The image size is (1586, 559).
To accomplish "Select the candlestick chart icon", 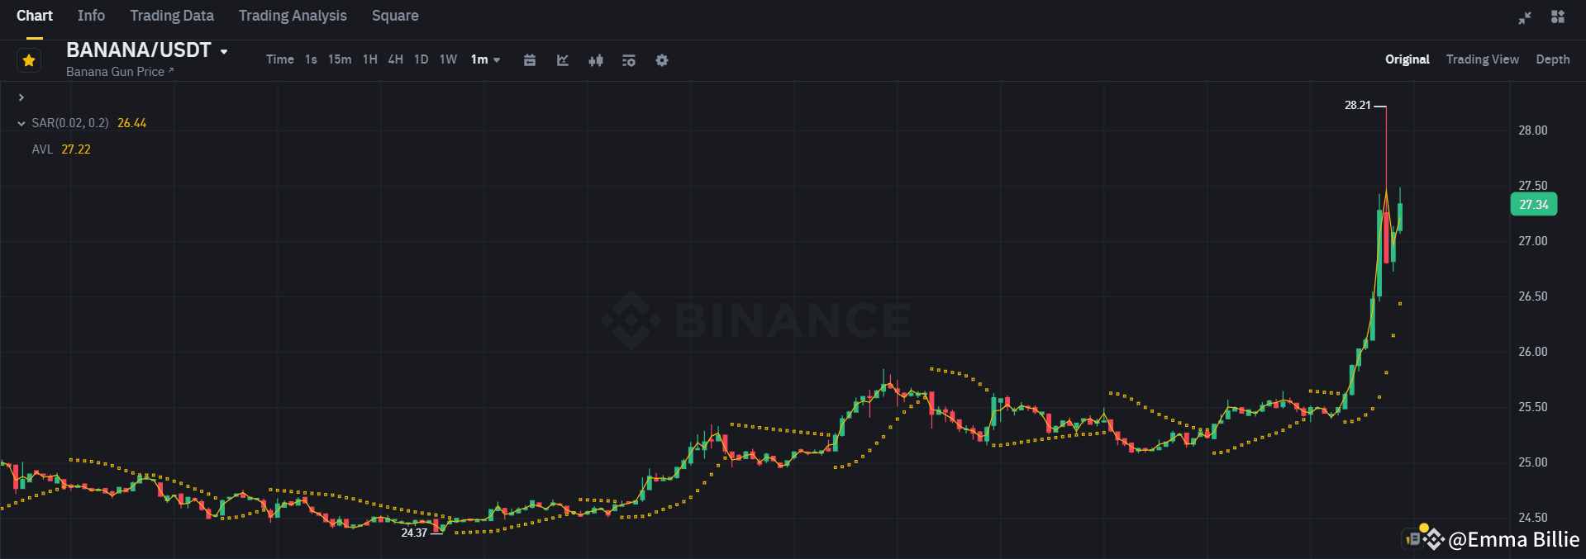I will (595, 59).
